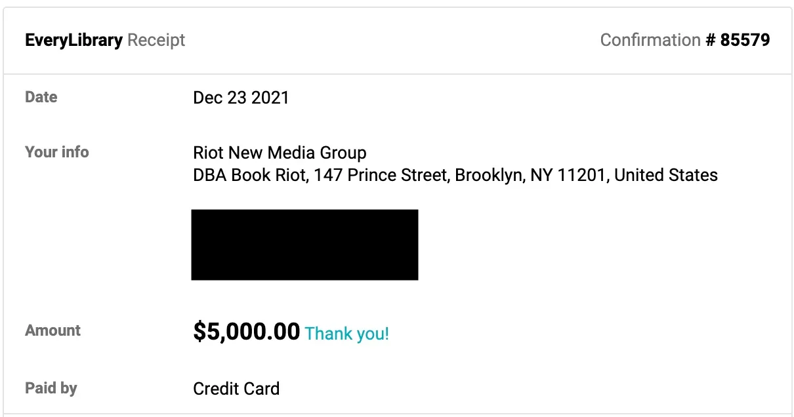Click the black redacted box
Screen dimensions: 794x417
[304, 245]
